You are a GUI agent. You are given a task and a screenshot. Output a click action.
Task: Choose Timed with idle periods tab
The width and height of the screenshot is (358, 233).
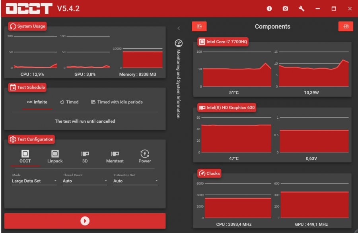click(117, 102)
